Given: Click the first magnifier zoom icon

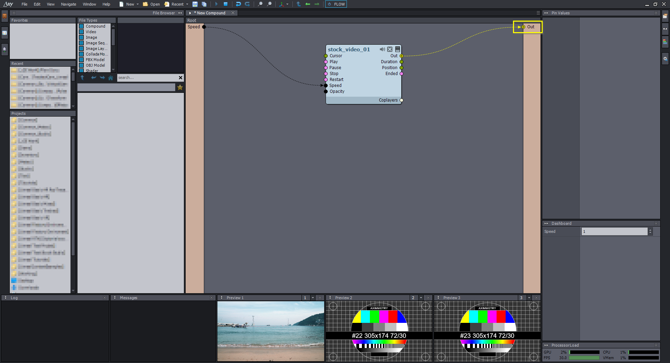Looking at the screenshot, I should click(x=260, y=4).
